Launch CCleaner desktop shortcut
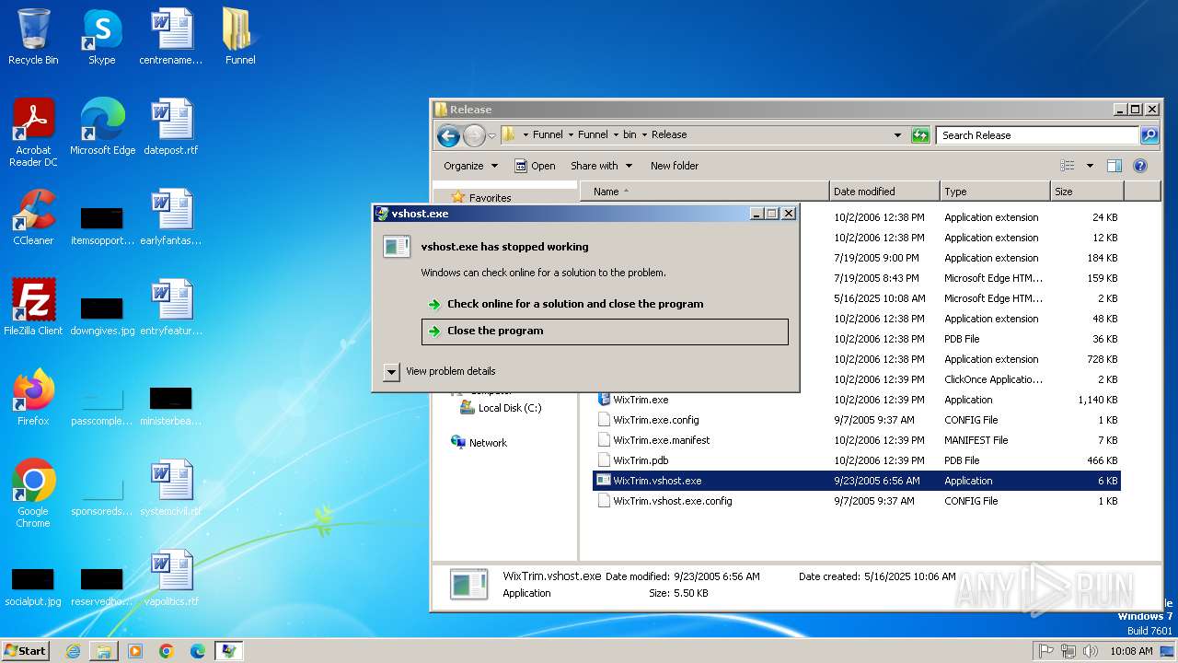 [33, 217]
